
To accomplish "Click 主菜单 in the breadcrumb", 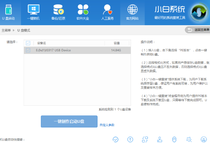I will tap(6, 30).
